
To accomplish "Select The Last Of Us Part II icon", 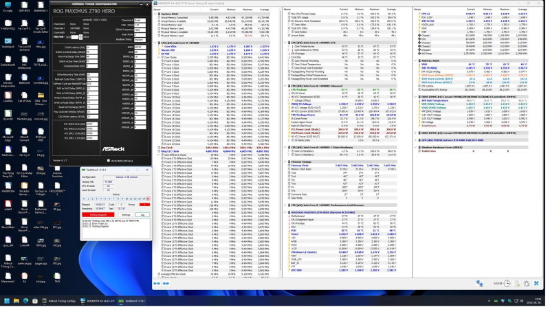I will (24, 43).
